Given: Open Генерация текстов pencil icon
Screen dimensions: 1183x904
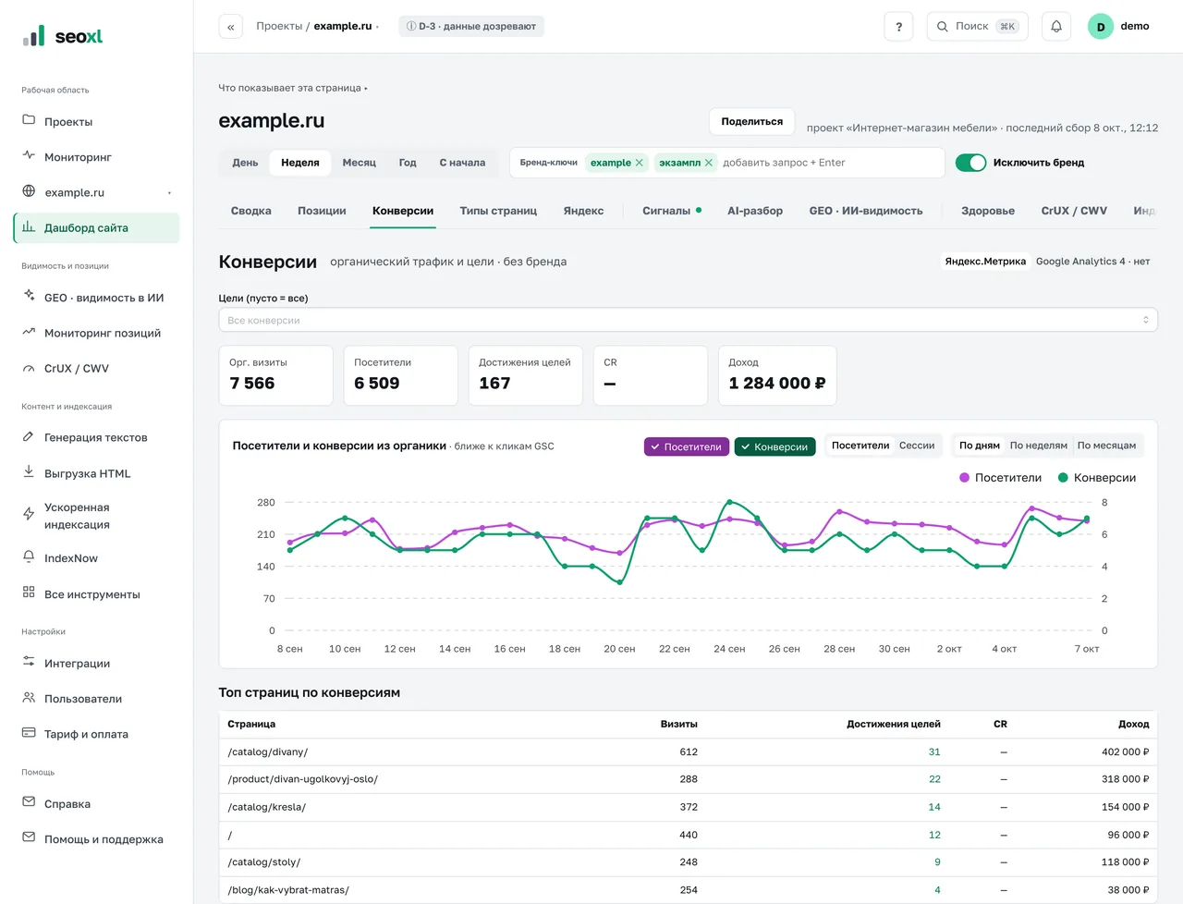Looking at the screenshot, I should tap(29, 436).
